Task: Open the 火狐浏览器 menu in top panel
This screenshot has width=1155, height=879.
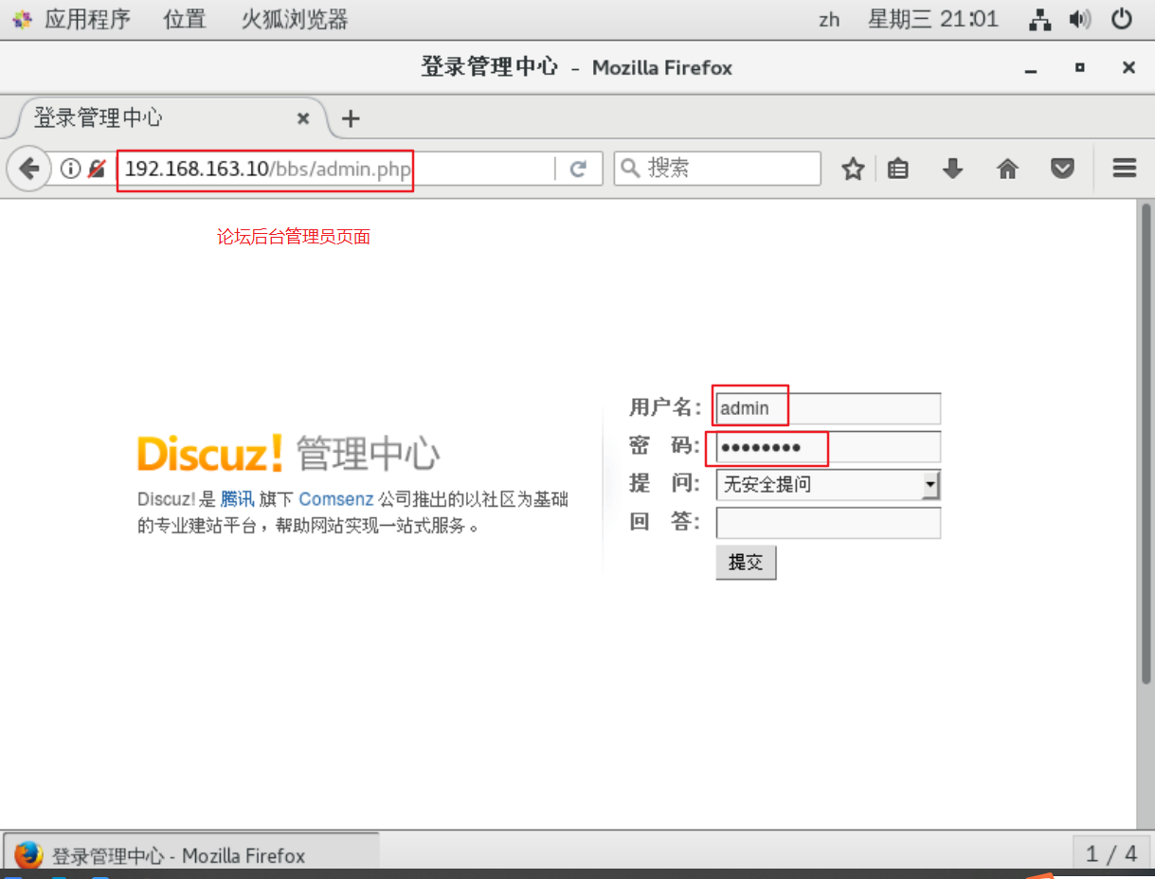Action: 295,19
